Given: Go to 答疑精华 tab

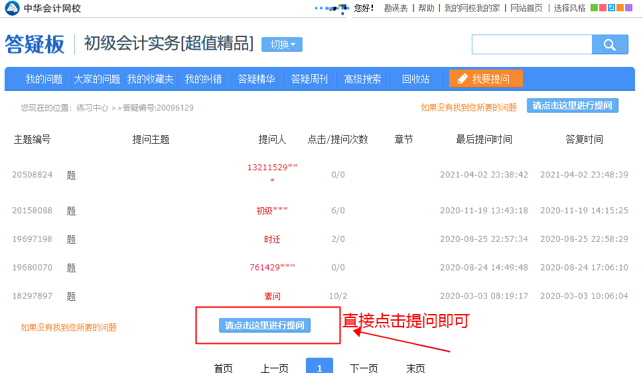Looking at the screenshot, I should pos(256,79).
